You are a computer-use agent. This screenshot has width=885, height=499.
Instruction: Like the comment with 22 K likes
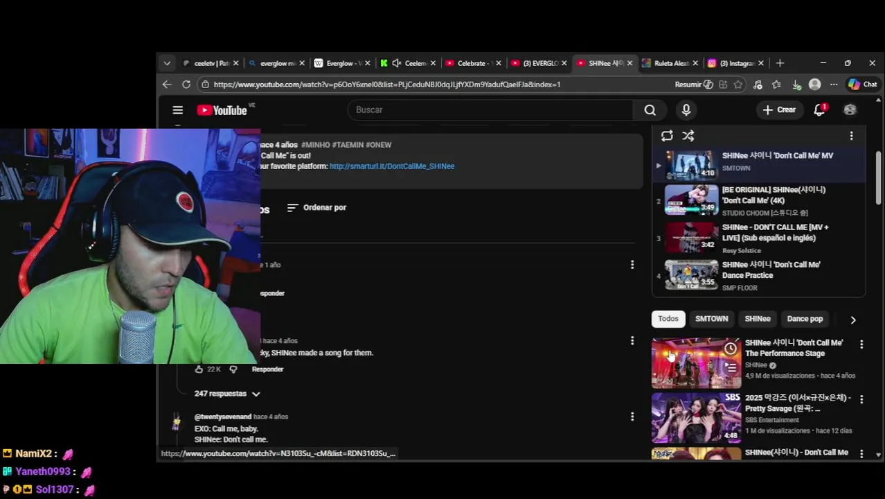[199, 369]
